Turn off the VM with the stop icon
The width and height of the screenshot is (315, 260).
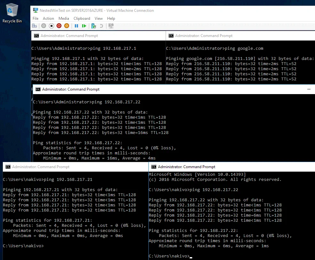pyautogui.click(x=51, y=26)
